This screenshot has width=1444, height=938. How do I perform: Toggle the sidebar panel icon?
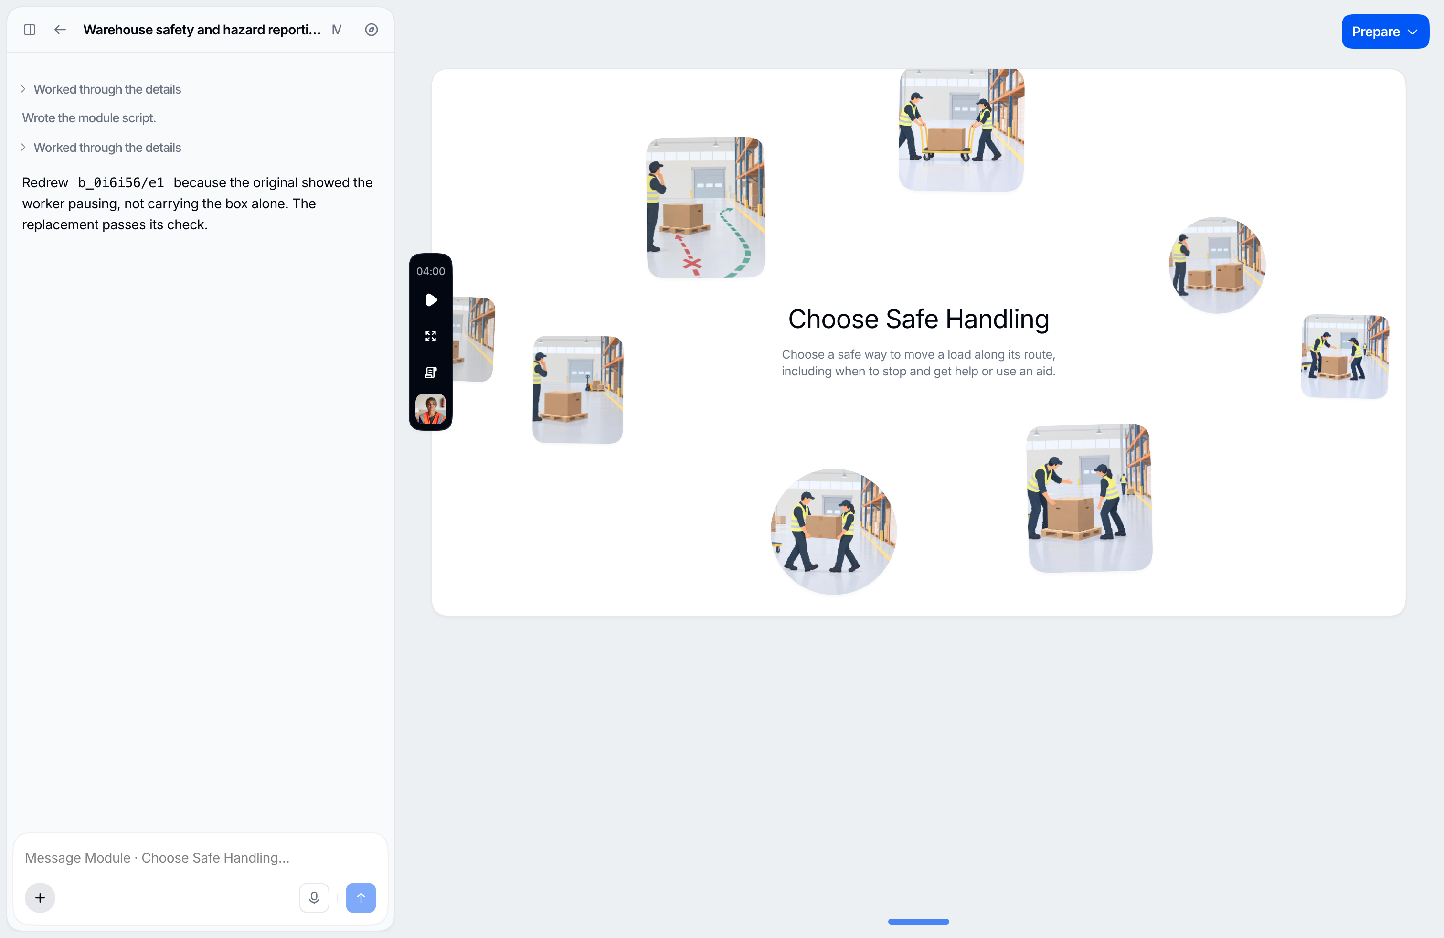click(29, 30)
